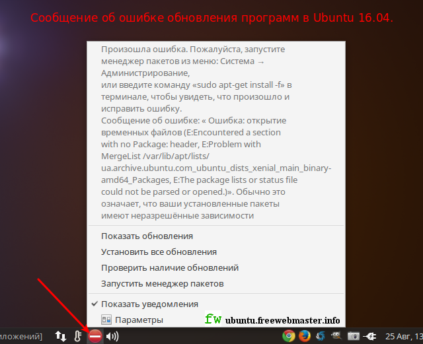Click the error message text in the menu
Screen dimensions: 423x344
tap(216, 132)
